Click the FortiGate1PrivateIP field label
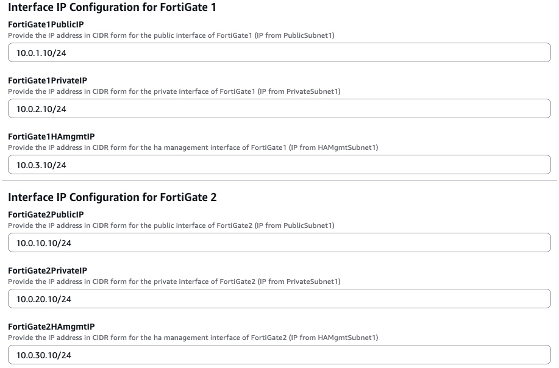This screenshot has height=368, width=559. [48, 80]
